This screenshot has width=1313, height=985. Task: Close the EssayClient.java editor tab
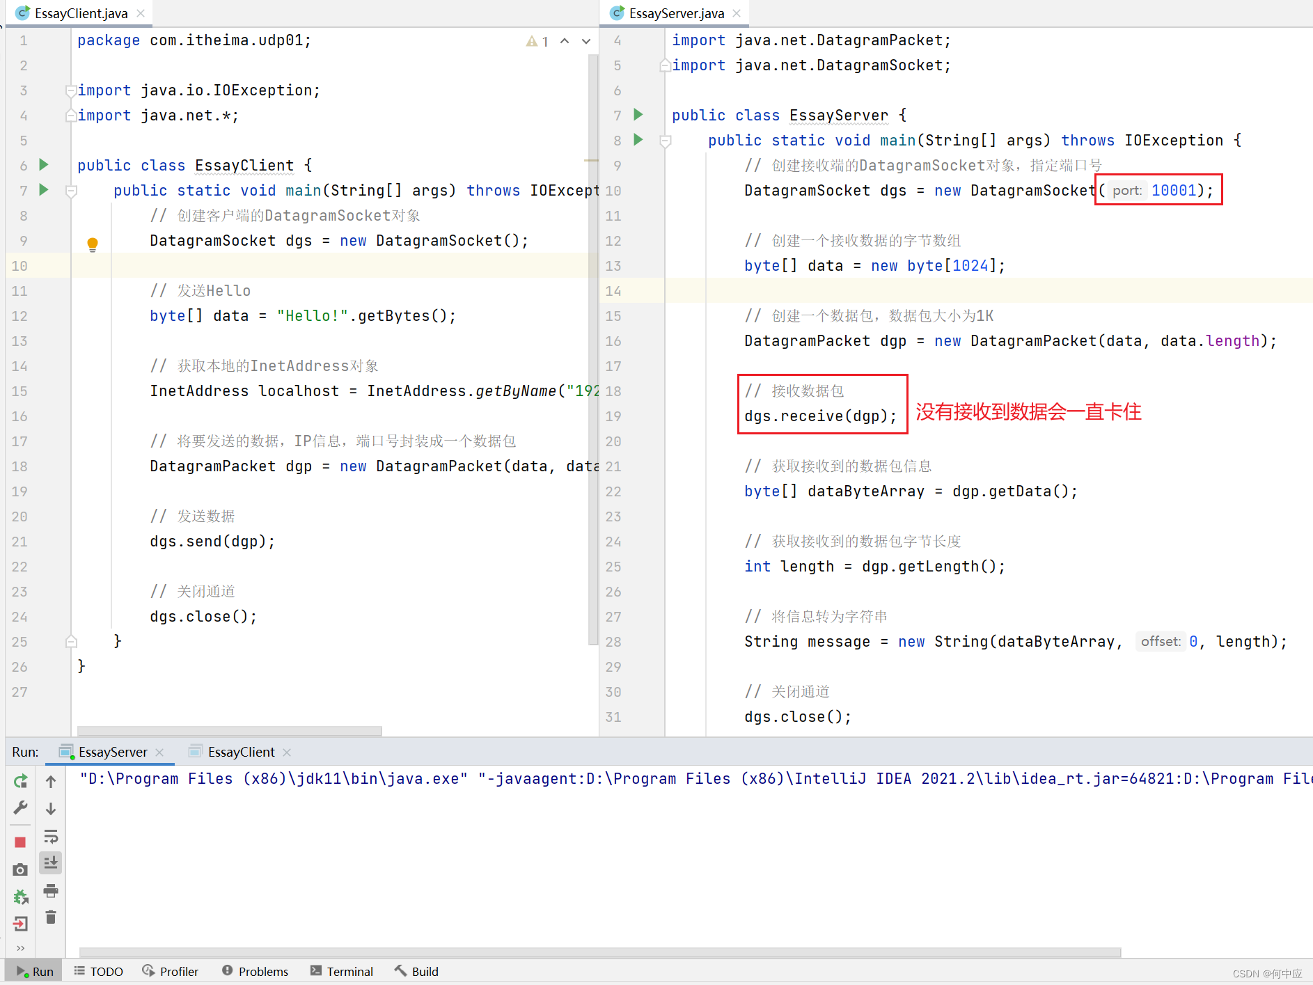(141, 13)
